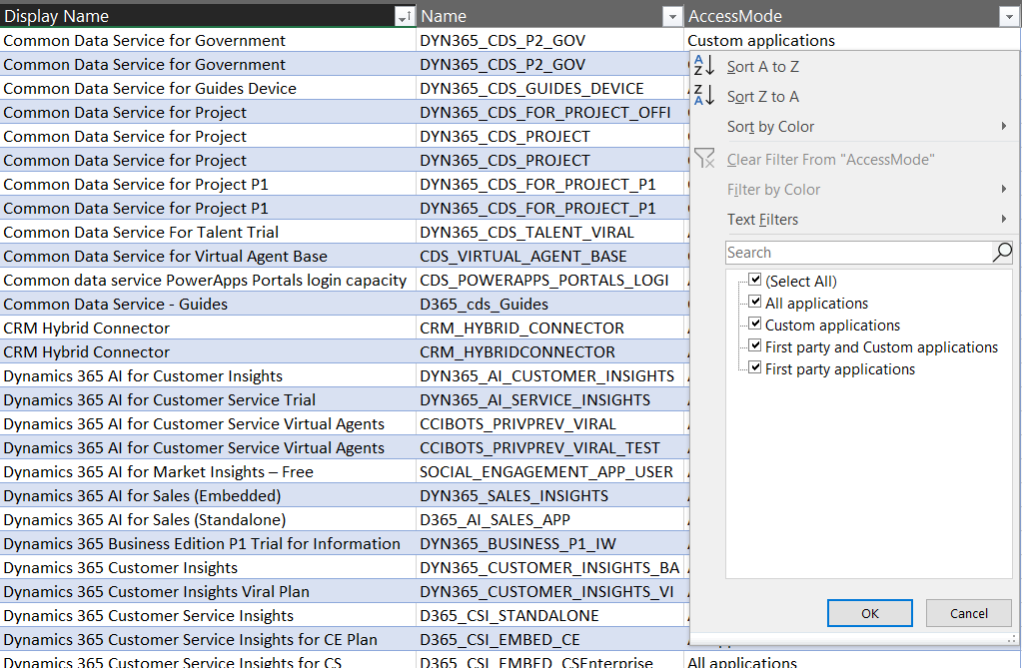Select cell Common Data Service for Virtual Agent Base
This screenshot has height=668, width=1022.
click(208, 257)
